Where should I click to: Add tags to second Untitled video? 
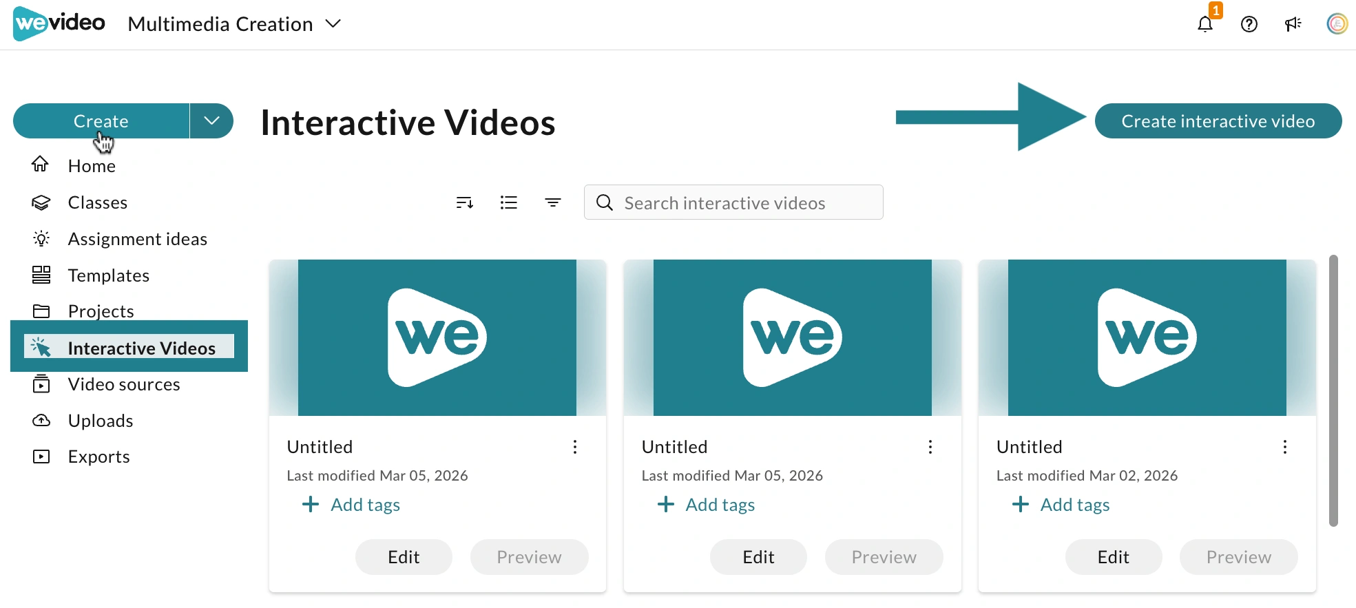pyautogui.click(x=707, y=505)
